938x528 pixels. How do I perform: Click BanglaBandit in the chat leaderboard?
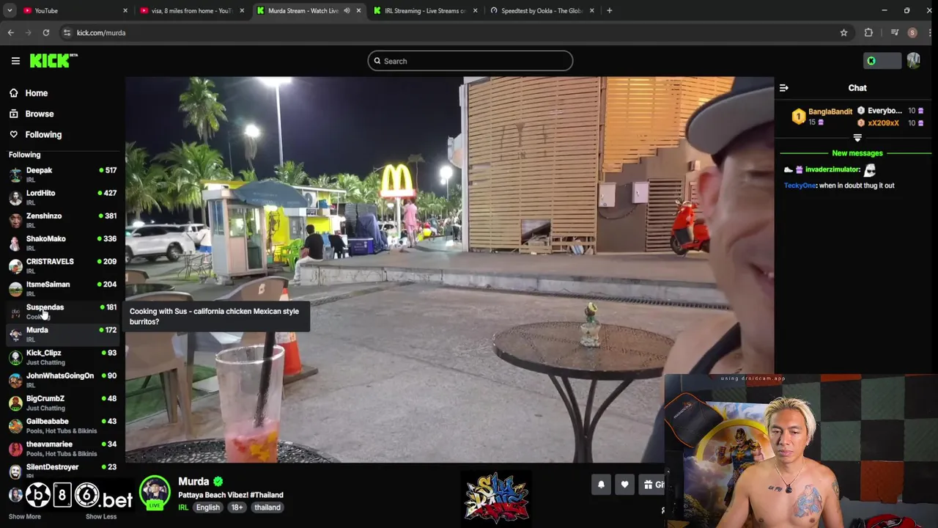pyautogui.click(x=830, y=111)
